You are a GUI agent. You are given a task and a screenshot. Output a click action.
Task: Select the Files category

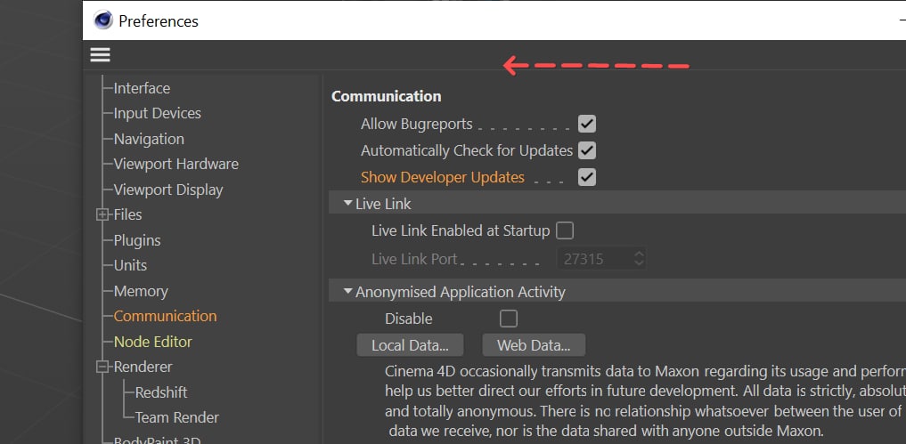(127, 214)
